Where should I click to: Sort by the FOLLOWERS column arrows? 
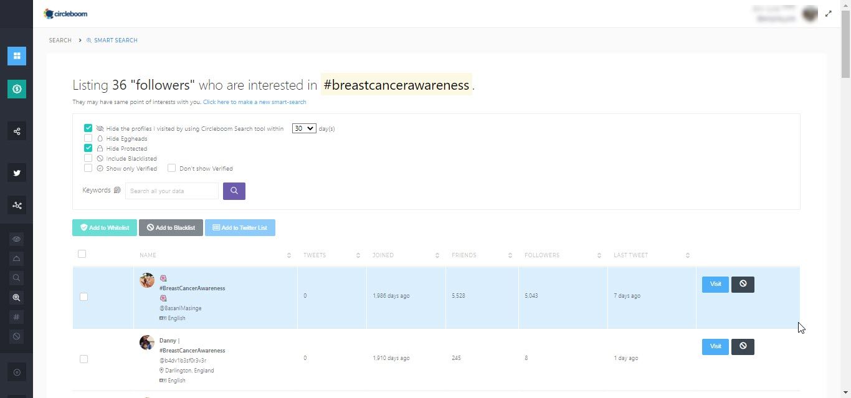pos(599,255)
